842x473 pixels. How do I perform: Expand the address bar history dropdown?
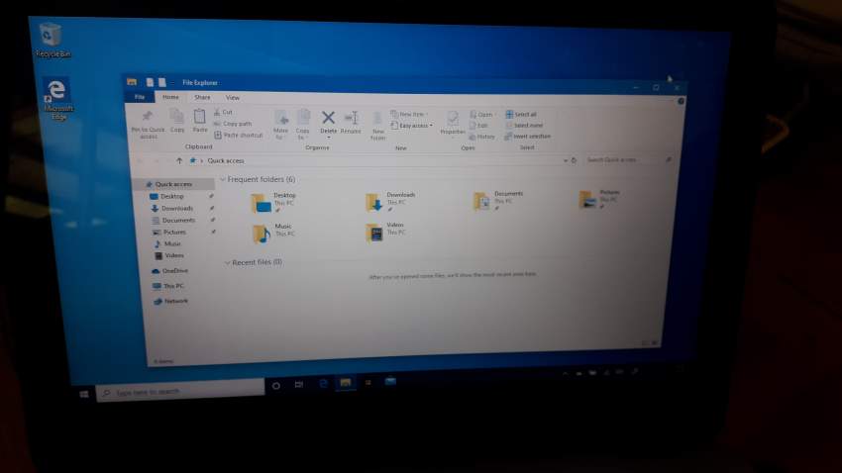coord(565,160)
